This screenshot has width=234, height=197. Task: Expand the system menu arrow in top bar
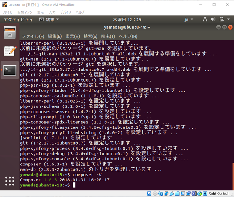[228, 19]
